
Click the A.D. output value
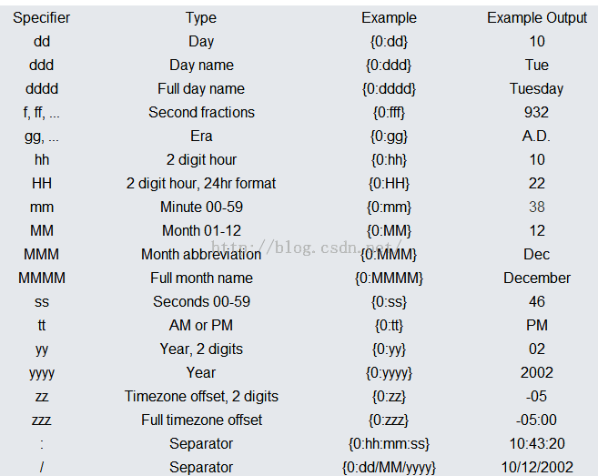tap(536, 137)
